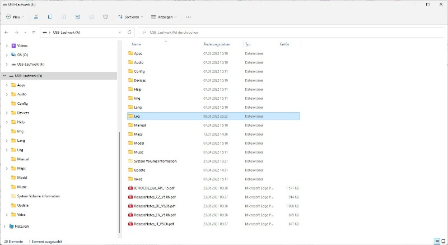This screenshot has width=448, height=245.
Task: Sort by the Änderungsdatum column header
Action: click(x=217, y=44)
